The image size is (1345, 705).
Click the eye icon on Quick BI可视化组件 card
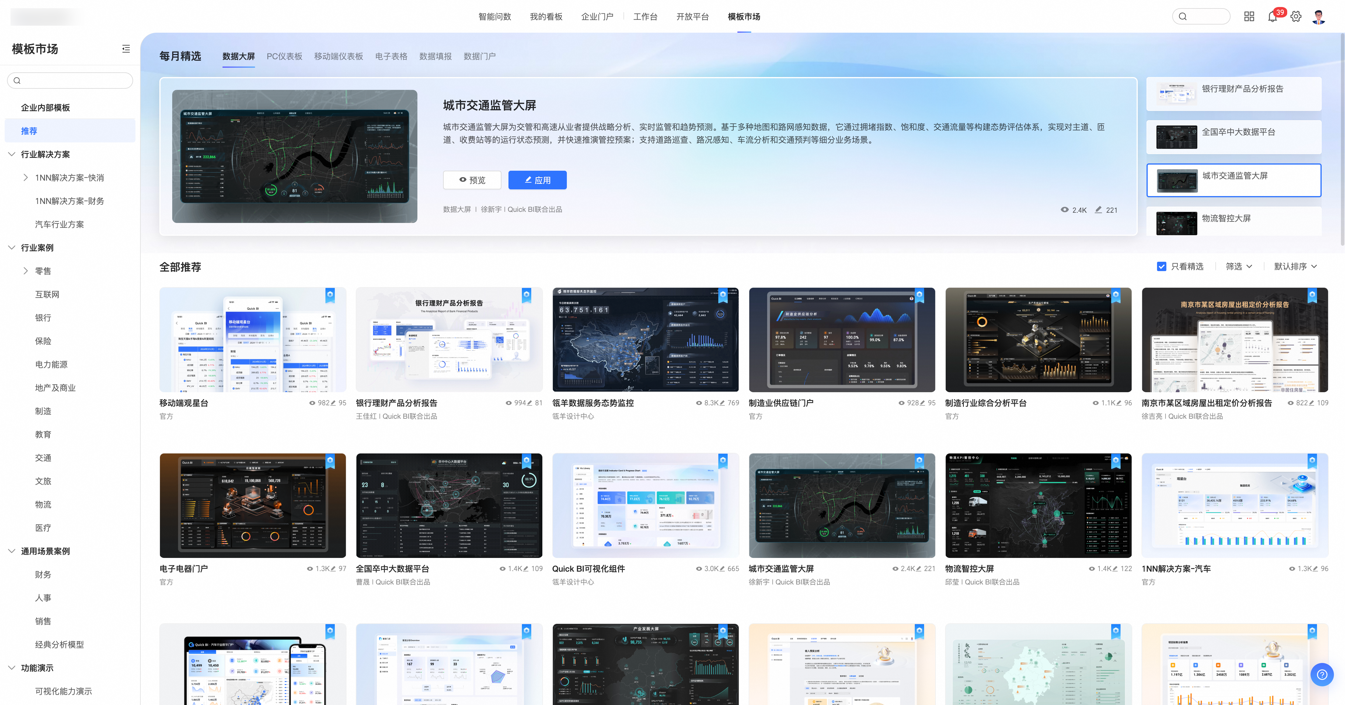pyautogui.click(x=698, y=569)
